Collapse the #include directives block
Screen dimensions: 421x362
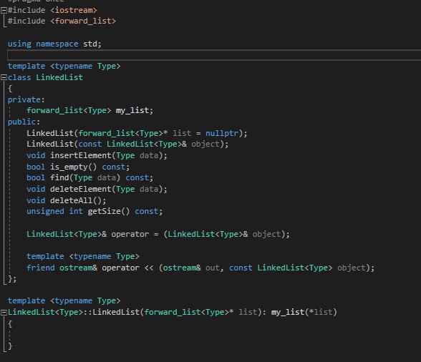click(x=4, y=11)
